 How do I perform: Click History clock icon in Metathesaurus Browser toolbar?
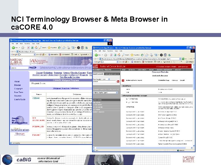point(60,48)
